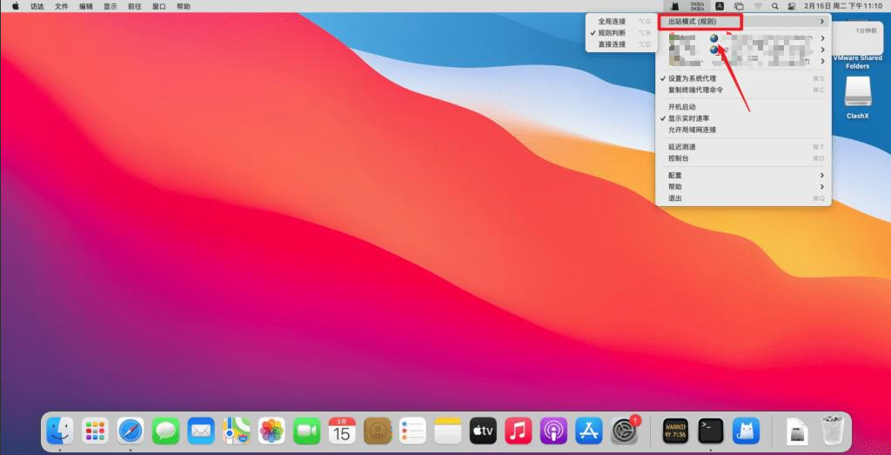Screen dimensions: 891x455
Task: Open Safari from the Dock
Action: (x=131, y=430)
